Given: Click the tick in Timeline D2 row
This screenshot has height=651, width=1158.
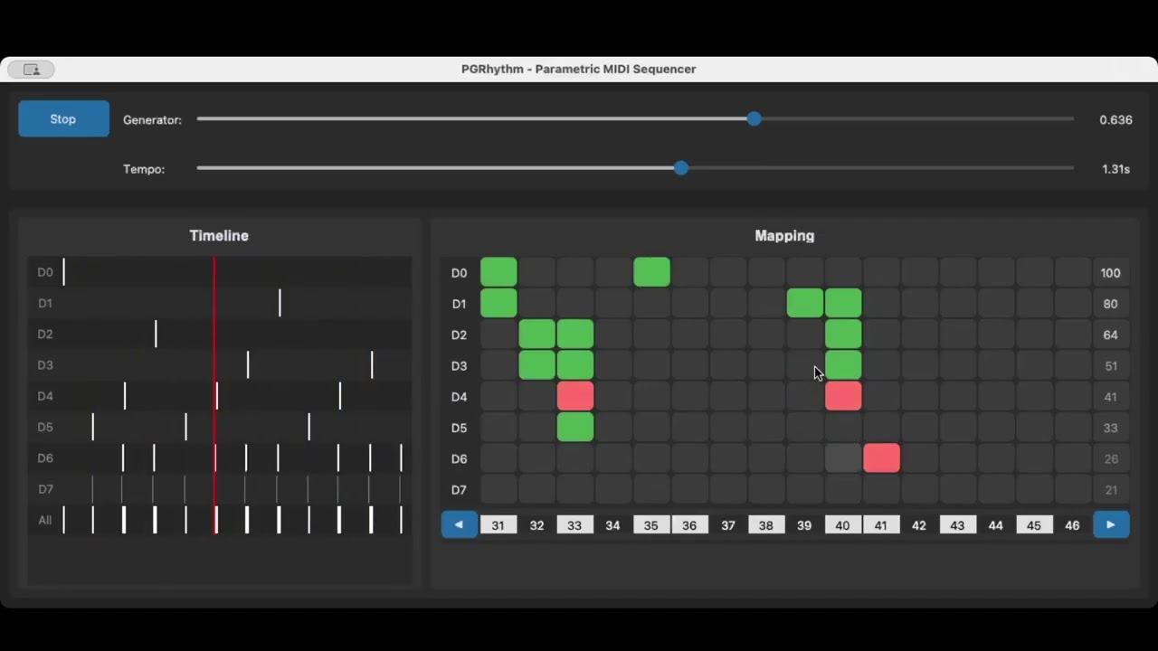Looking at the screenshot, I should (x=156, y=334).
